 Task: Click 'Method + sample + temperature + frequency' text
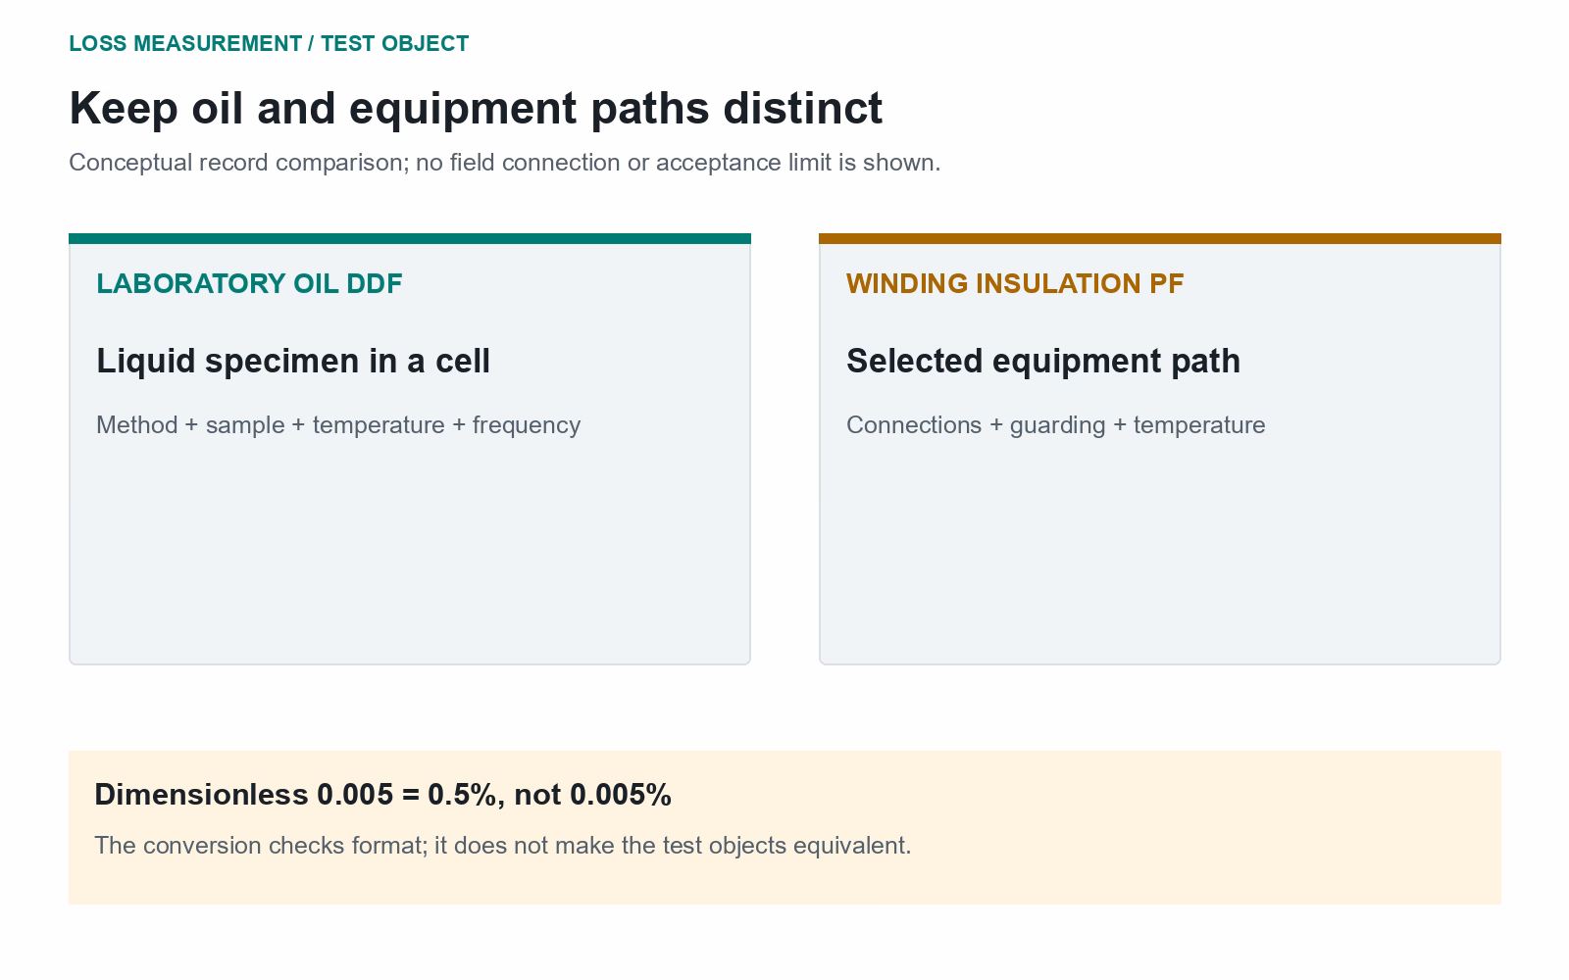338,425
